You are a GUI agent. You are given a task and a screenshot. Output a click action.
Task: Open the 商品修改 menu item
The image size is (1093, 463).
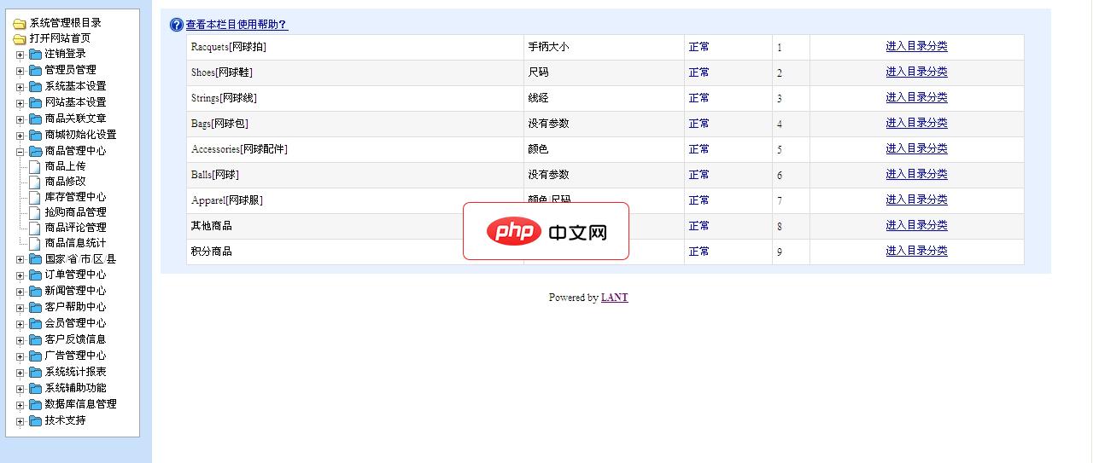(x=65, y=182)
